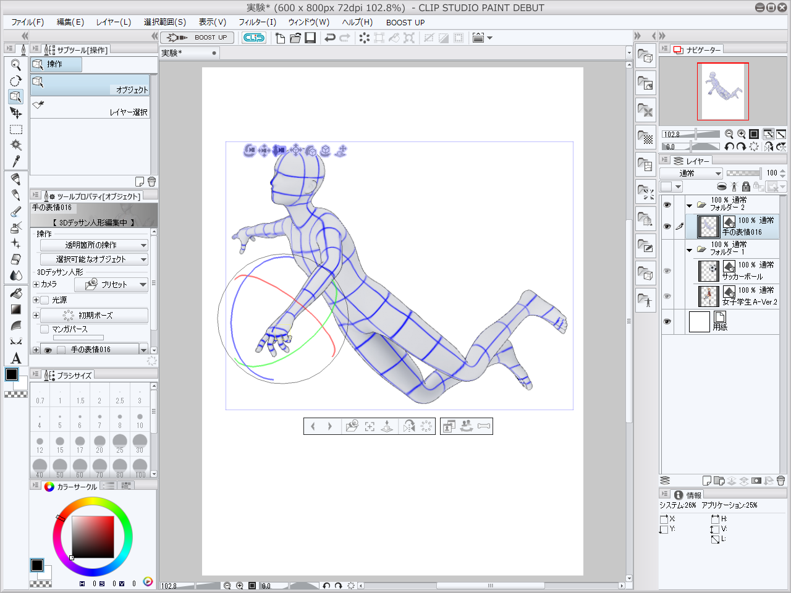The image size is (791, 593).
Task: Click the clear (dotted circle) toolbar icon
Action: coord(365,38)
